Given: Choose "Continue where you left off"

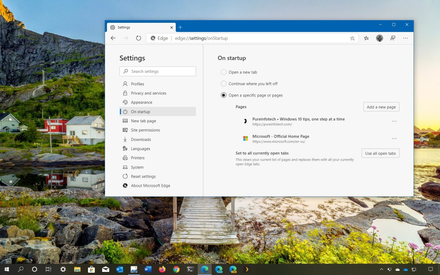Looking at the screenshot, I should (x=223, y=84).
